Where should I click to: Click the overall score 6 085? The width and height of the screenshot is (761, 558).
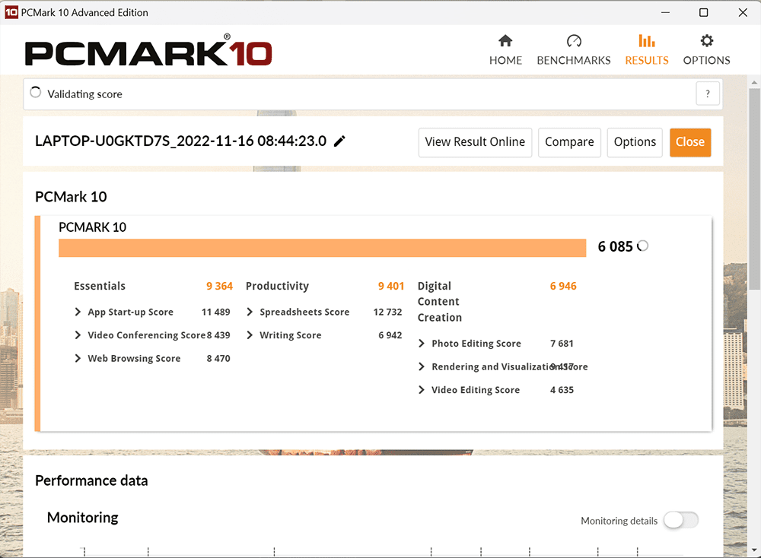click(x=615, y=247)
